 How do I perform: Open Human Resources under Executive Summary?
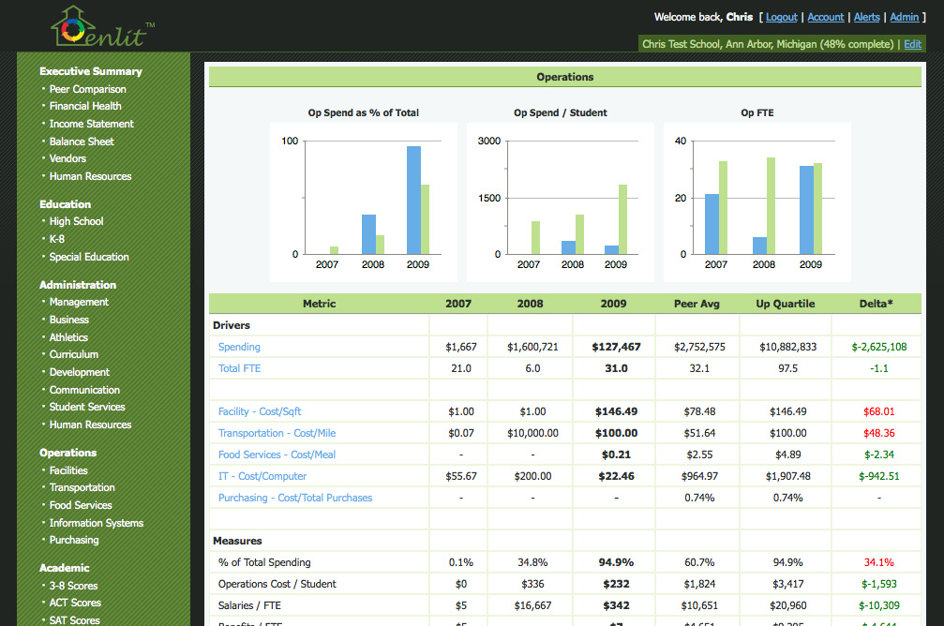point(90,176)
